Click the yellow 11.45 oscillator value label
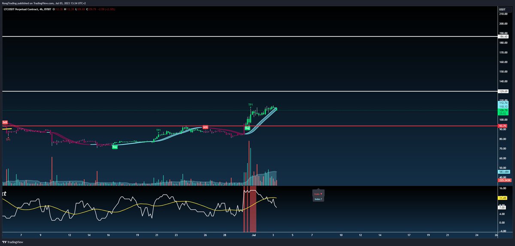Viewport: 515px width, 246px height. click(503, 198)
